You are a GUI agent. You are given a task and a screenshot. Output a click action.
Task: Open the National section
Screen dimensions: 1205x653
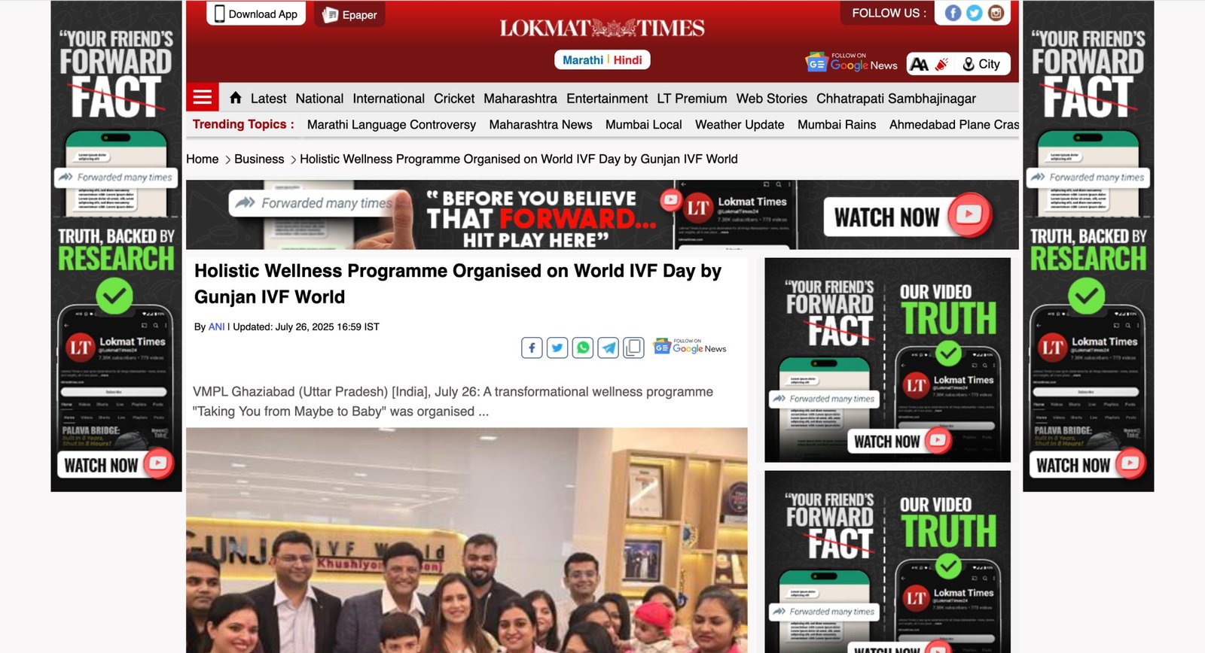click(319, 99)
